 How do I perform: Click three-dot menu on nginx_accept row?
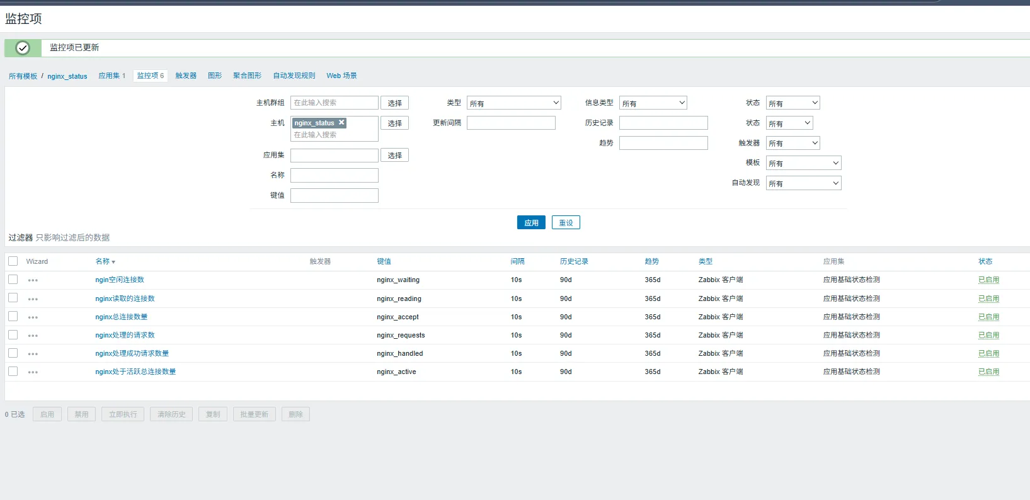33,317
